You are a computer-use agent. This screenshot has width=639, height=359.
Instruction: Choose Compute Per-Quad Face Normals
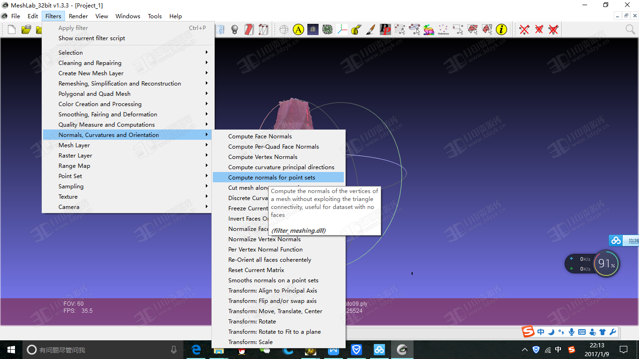278,147
